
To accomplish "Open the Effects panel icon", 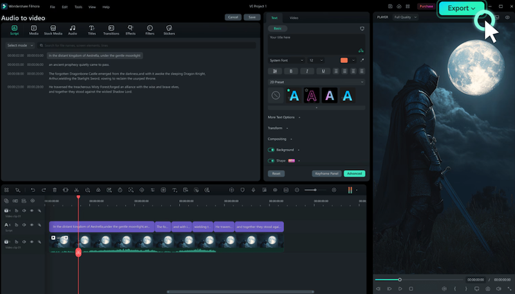I will (x=131, y=29).
